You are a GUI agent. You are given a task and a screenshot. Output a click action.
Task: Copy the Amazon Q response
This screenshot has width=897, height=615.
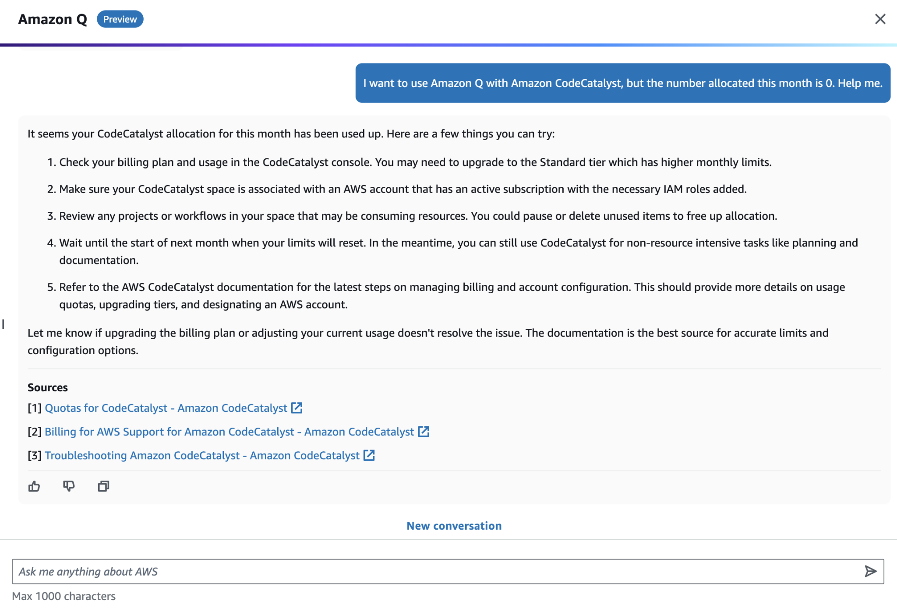pyautogui.click(x=104, y=486)
